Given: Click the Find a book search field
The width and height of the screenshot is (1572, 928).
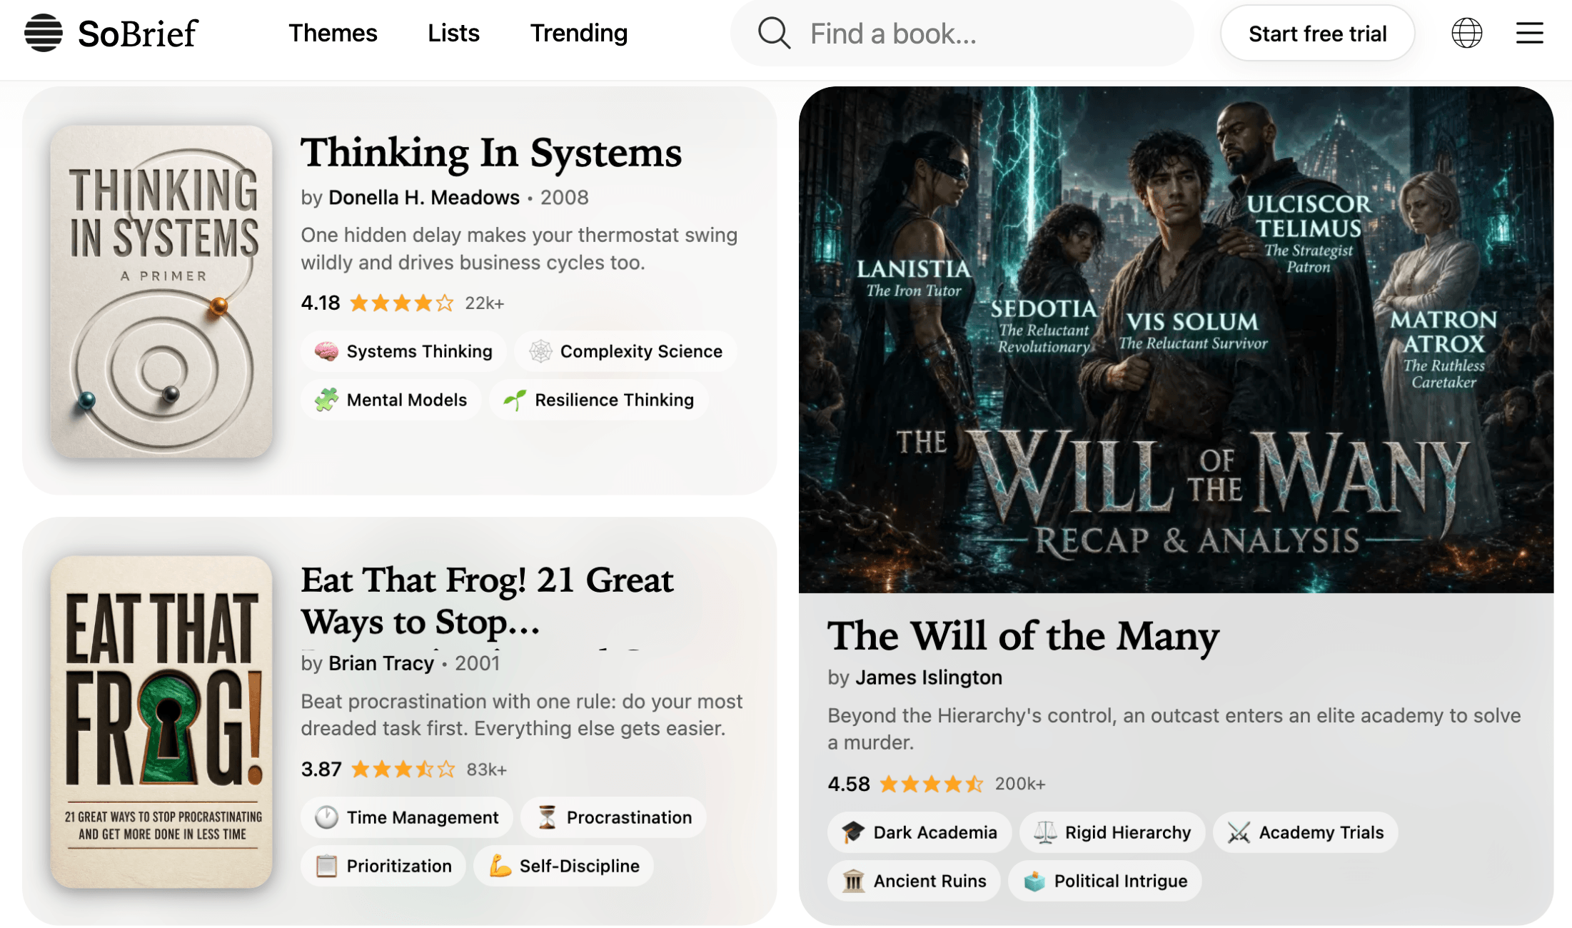Looking at the screenshot, I should [962, 34].
